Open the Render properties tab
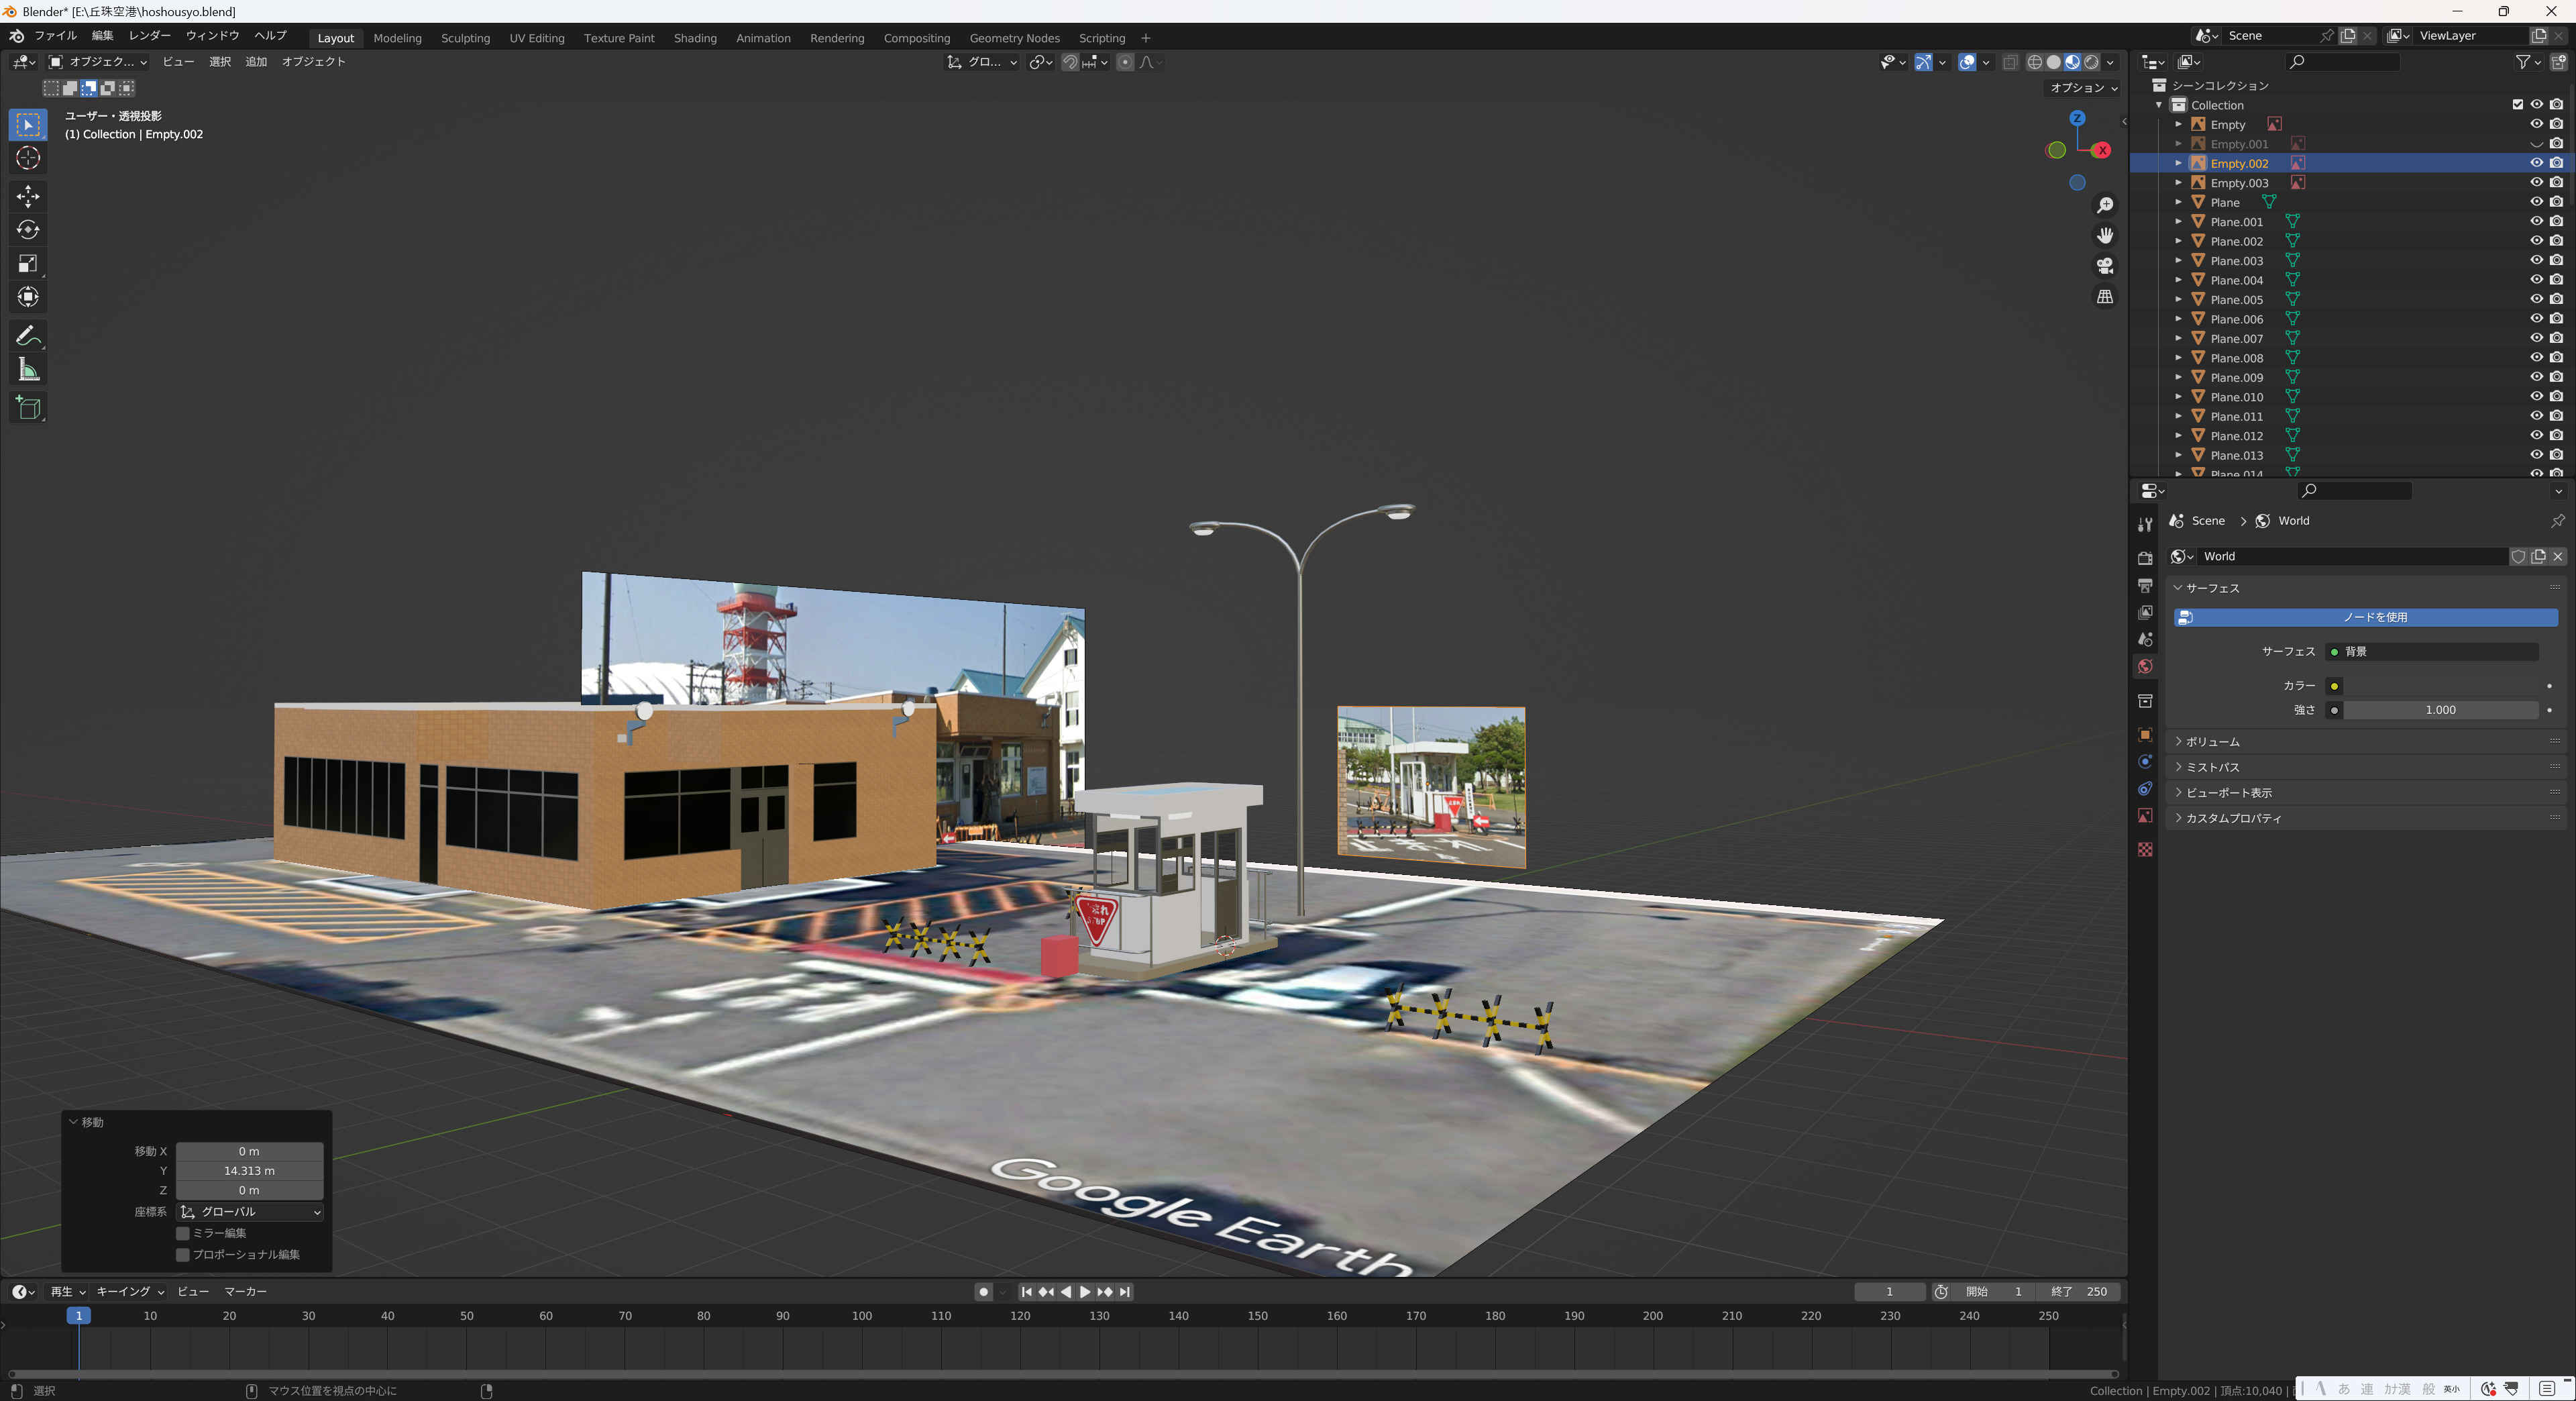 (x=2144, y=558)
